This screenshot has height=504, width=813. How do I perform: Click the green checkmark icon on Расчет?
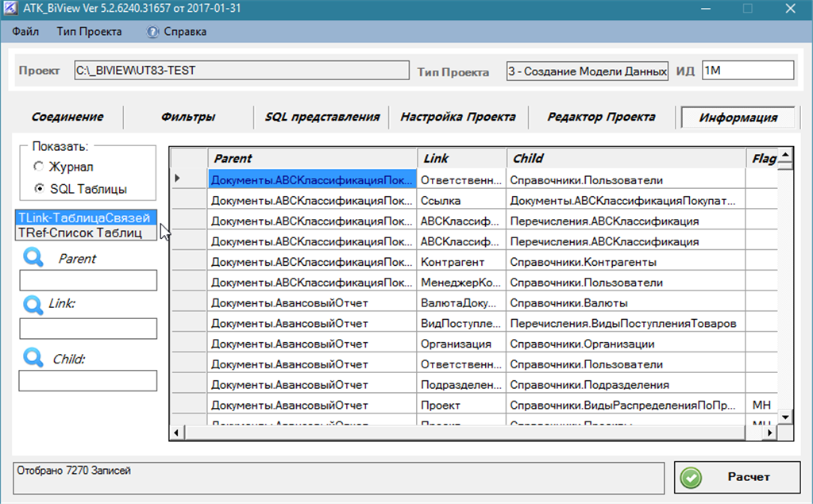[692, 478]
